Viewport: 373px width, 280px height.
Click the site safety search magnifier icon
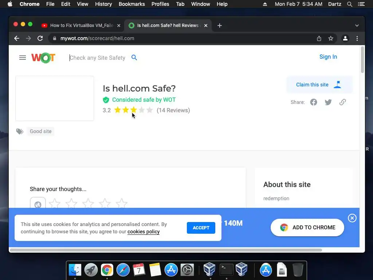[134, 57]
